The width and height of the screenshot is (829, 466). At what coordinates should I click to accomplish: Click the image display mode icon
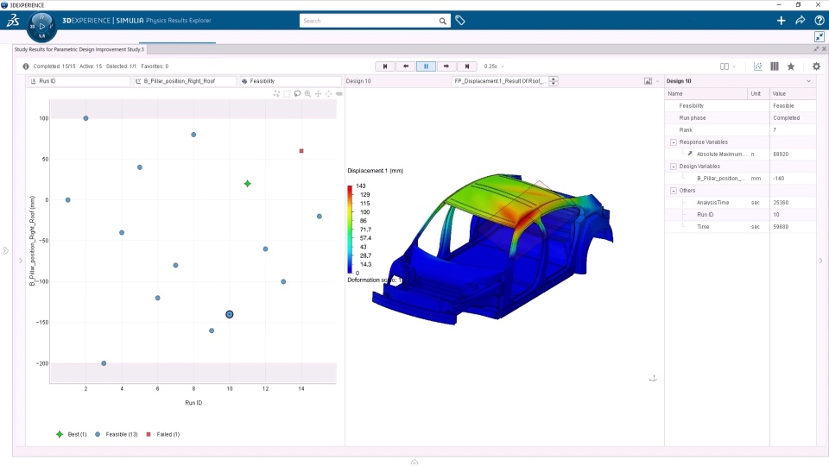pyautogui.click(x=648, y=81)
